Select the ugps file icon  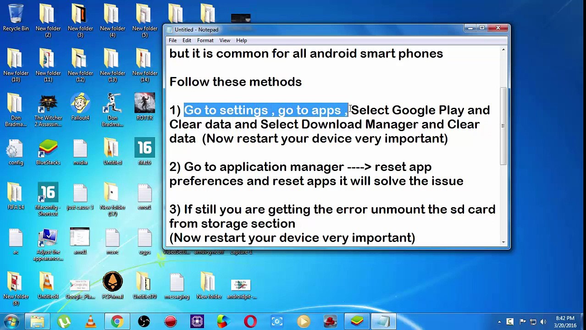(144, 242)
